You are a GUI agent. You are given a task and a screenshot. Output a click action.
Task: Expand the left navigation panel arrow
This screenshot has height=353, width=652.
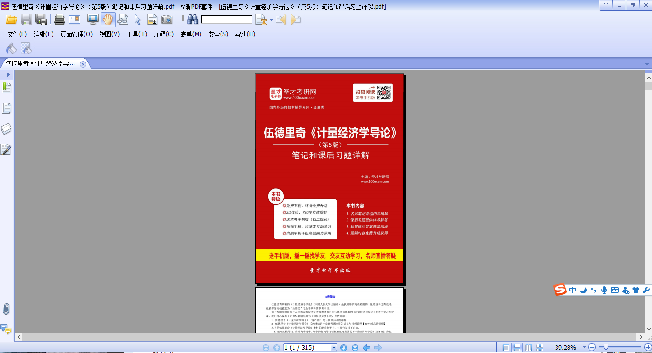click(x=8, y=75)
